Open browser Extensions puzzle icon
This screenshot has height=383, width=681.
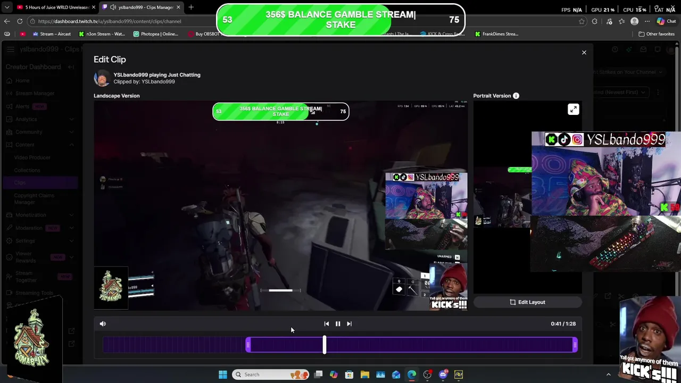[x=594, y=21]
